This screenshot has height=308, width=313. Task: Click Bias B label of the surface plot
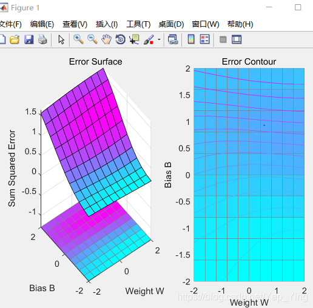click(x=42, y=288)
